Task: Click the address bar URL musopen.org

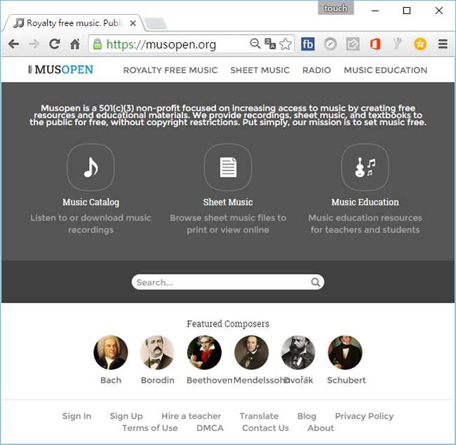Action: pyautogui.click(x=161, y=44)
